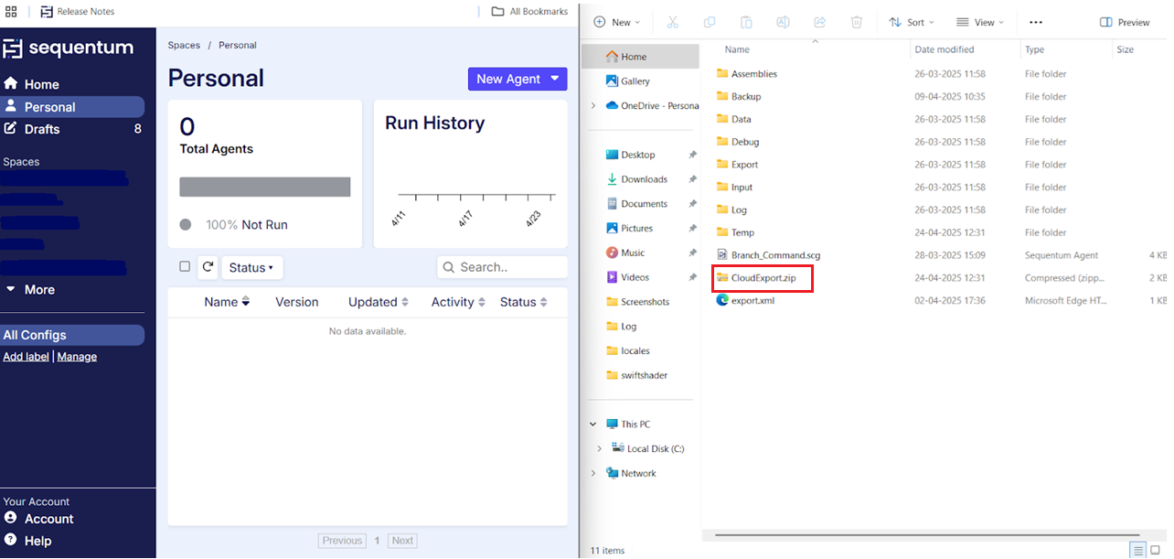Image resolution: width=1174 pixels, height=559 pixels.
Task: Switch to large icons view in status bar
Action: click(x=1155, y=550)
